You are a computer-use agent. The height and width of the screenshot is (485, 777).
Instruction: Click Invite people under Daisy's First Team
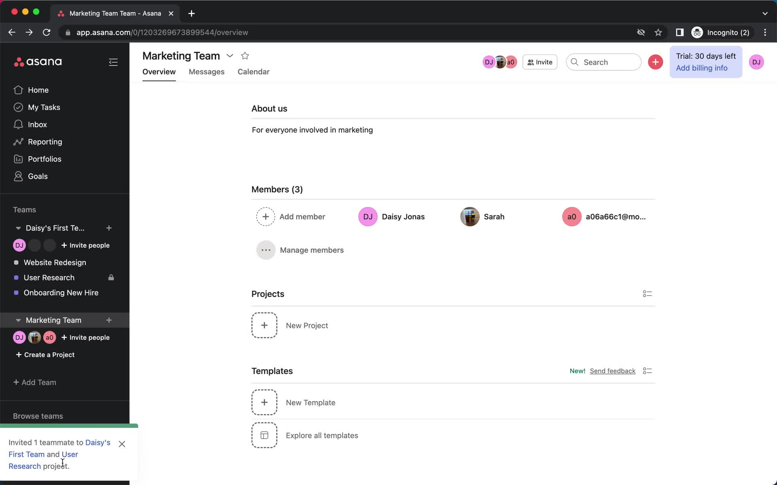[x=85, y=245]
